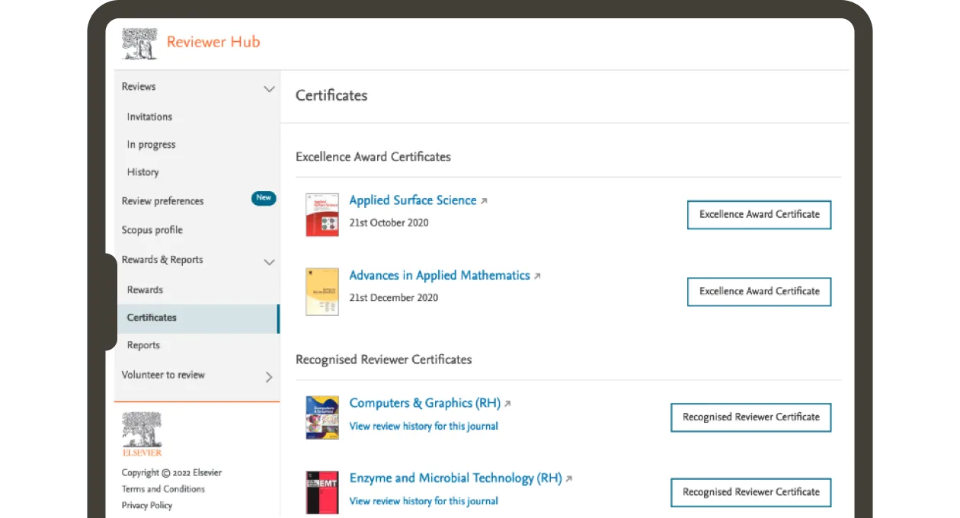Download the Excellence Award Certificate for Applied Surface Science
Image resolution: width=960 pixels, height=518 pixels.
point(759,215)
